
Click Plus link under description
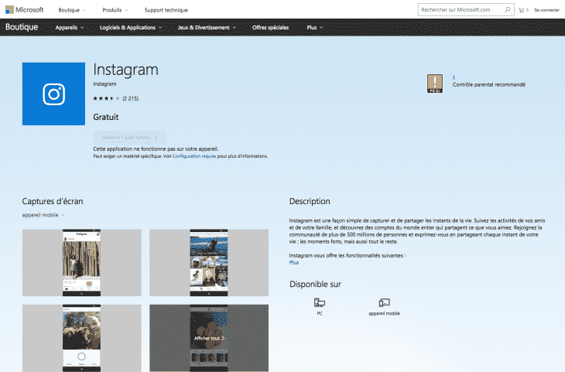click(294, 262)
